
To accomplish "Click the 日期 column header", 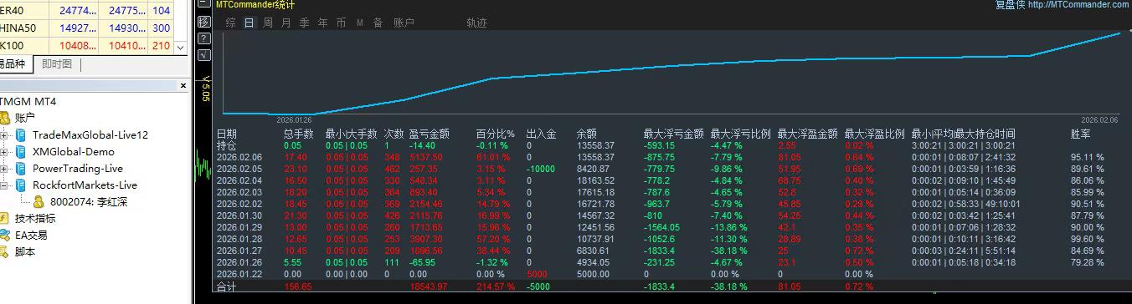I will [227, 134].
